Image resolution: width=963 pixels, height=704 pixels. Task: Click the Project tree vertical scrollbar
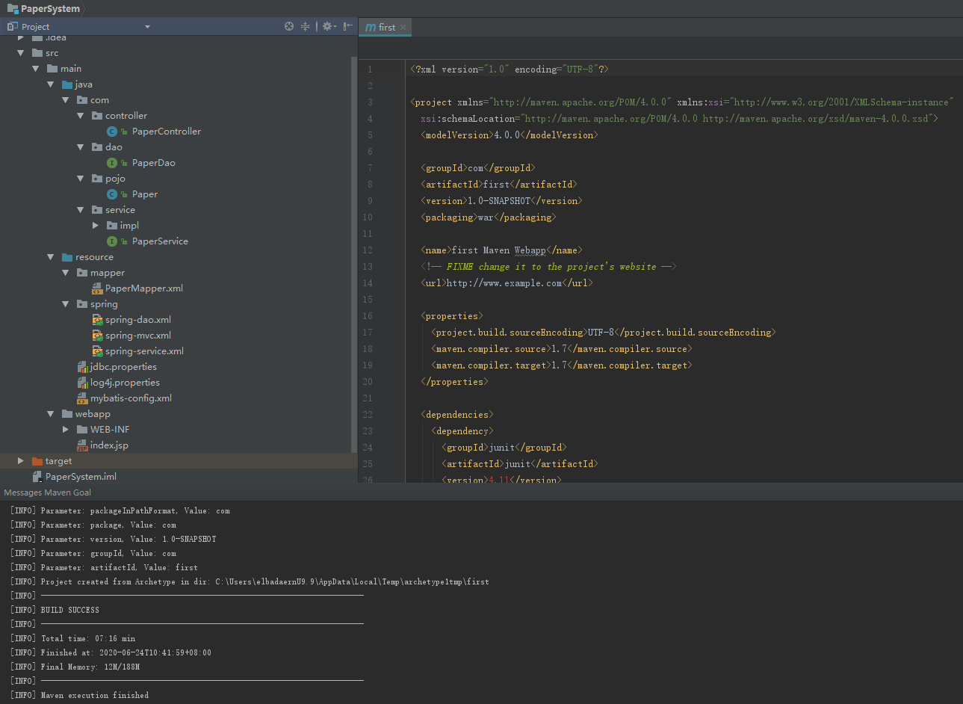point(354,254)
